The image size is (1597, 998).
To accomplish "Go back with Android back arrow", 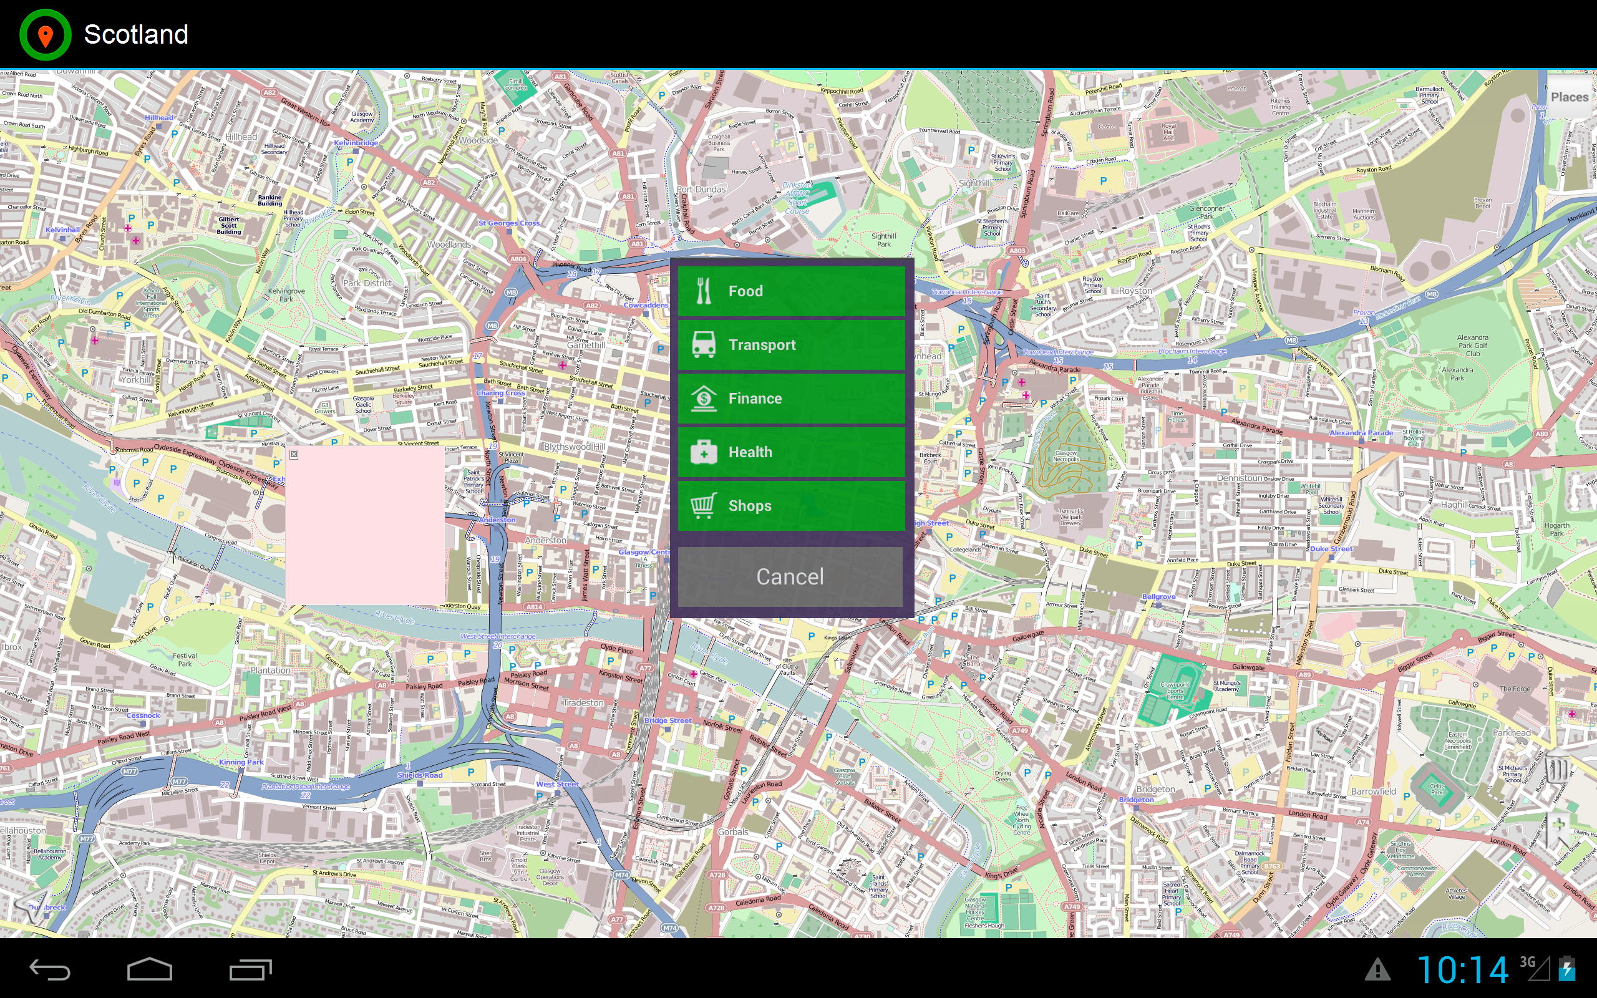I will pyautogui.click(x=50, y=969).
